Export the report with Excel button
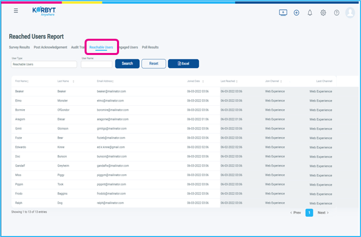Screen dimensions: 361x237 tap(183, 64)
